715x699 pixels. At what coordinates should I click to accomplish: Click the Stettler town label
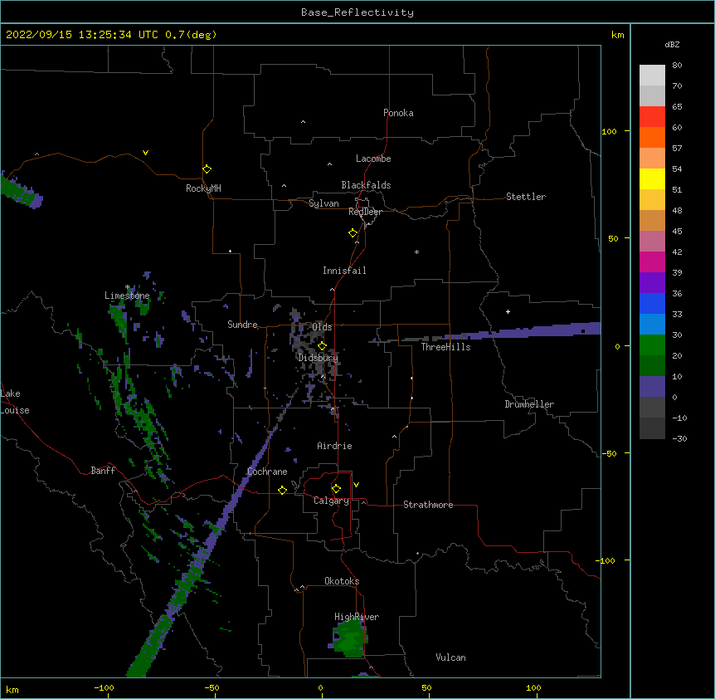(525, 197)
